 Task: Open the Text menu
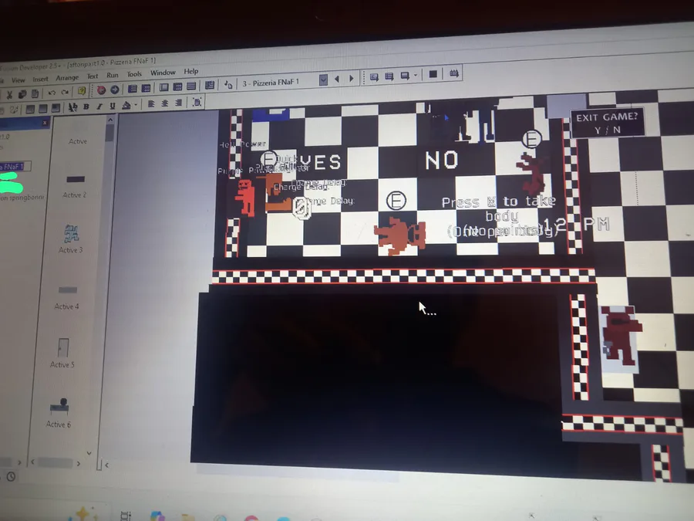click(x=93, y=76)
